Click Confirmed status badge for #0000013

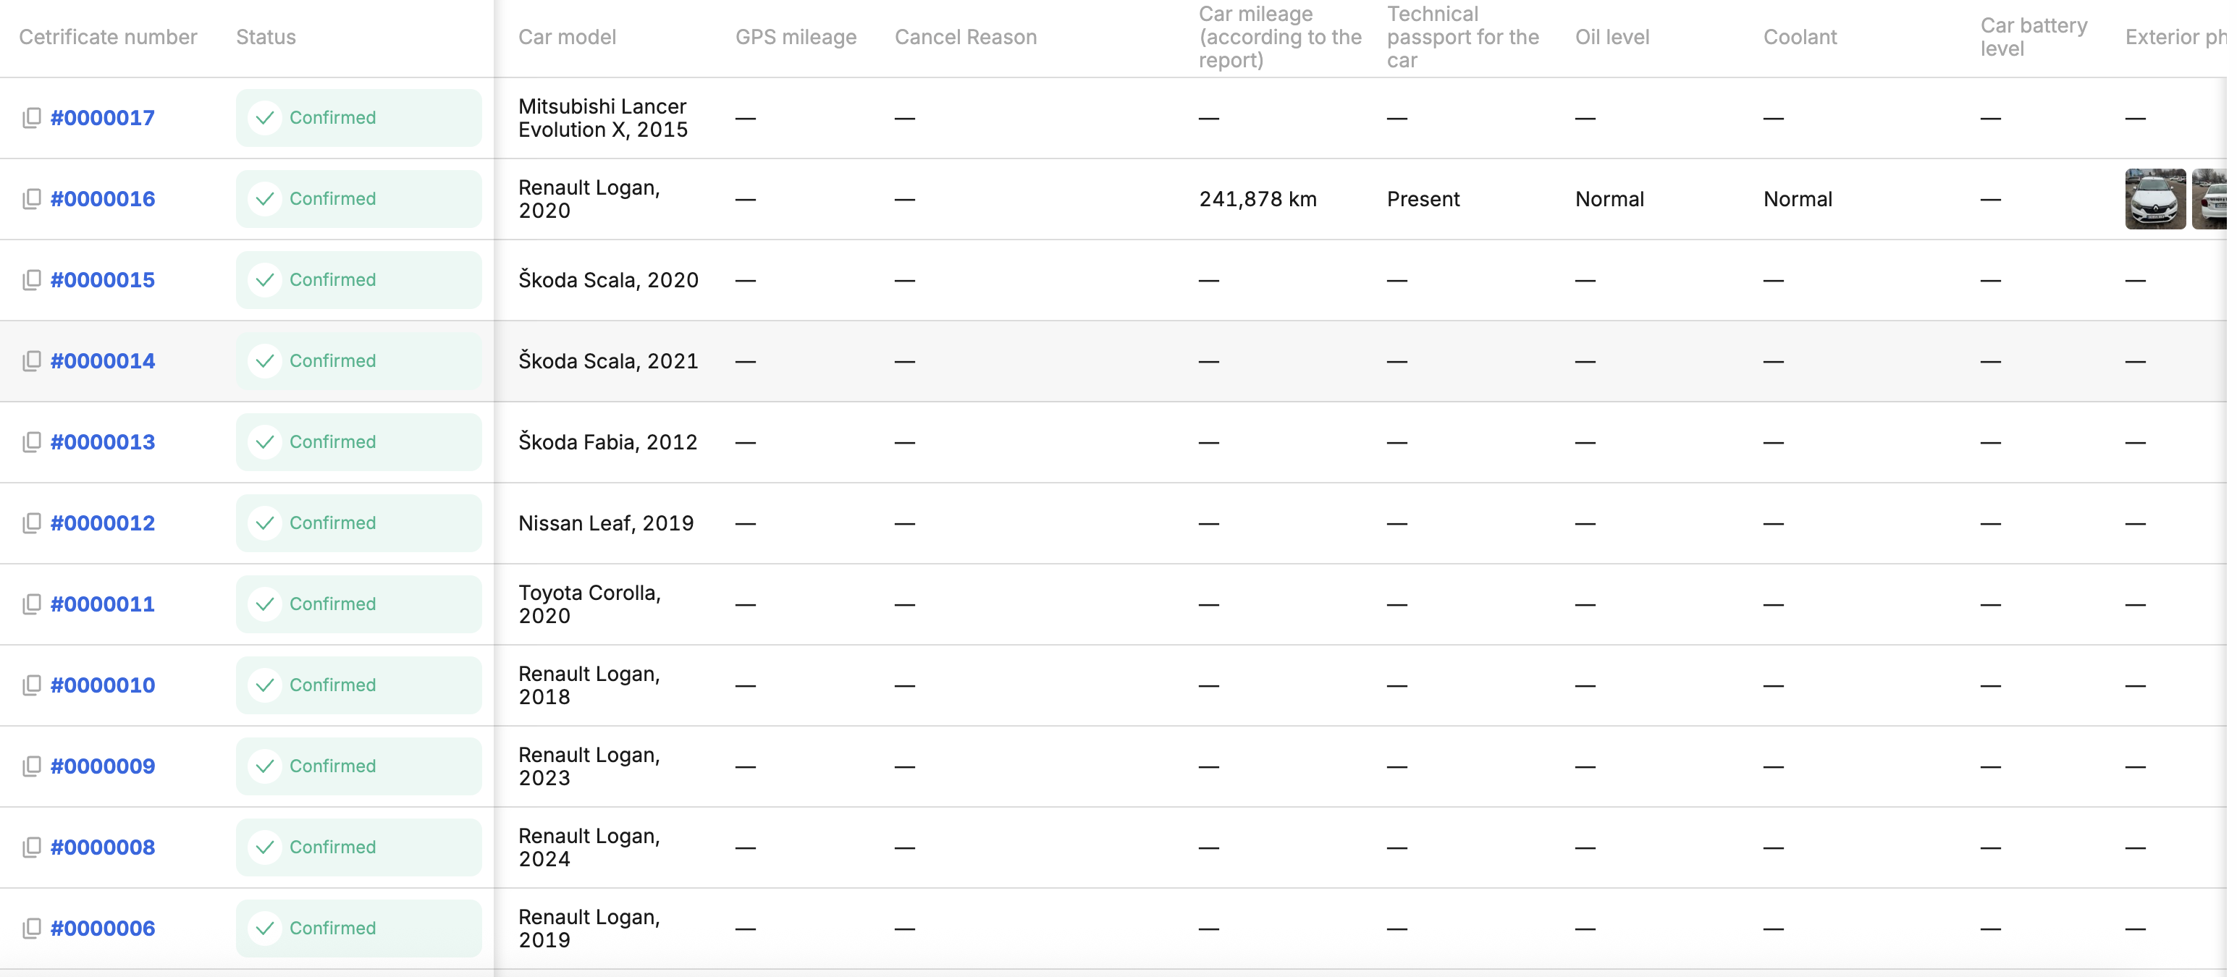click(358, 442)
